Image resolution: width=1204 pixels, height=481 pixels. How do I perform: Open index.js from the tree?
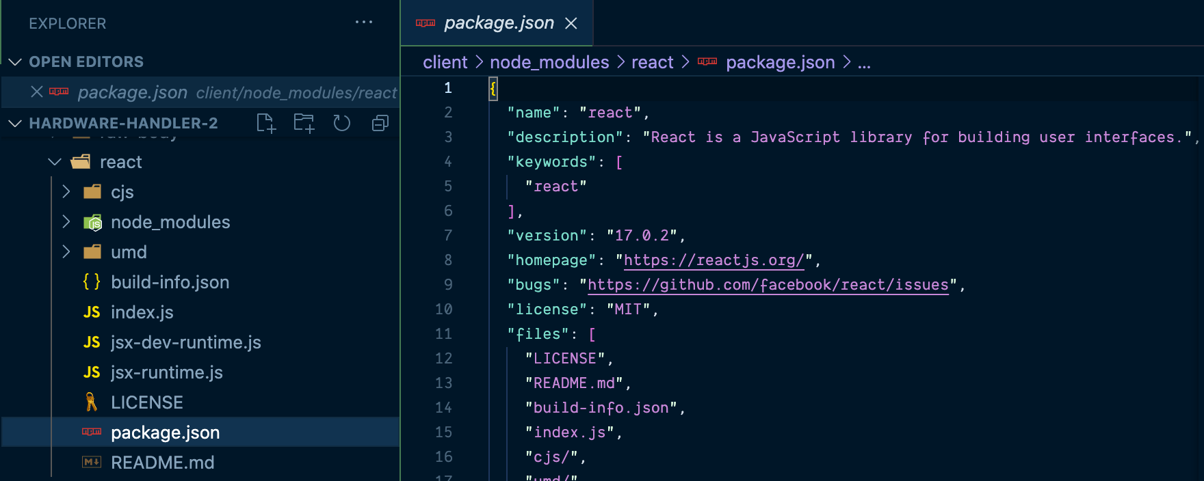coord(142,312)
